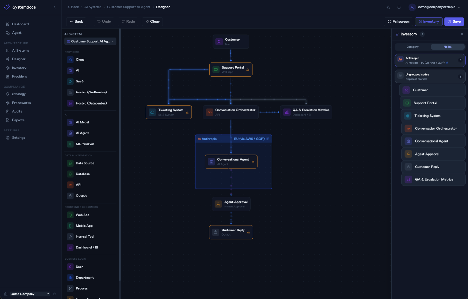Click the Systemdocs logo icon
Screen dimensions: 468x299
tap(7, 7)
